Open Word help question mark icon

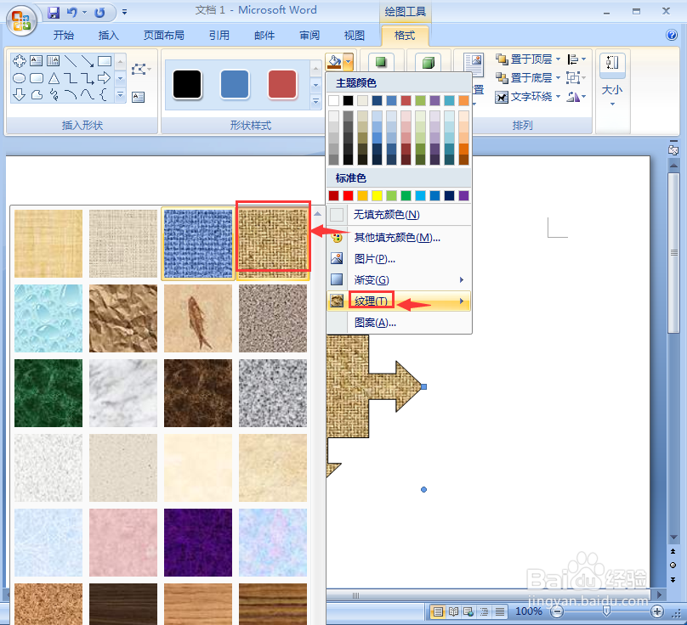tap(671, 35)
